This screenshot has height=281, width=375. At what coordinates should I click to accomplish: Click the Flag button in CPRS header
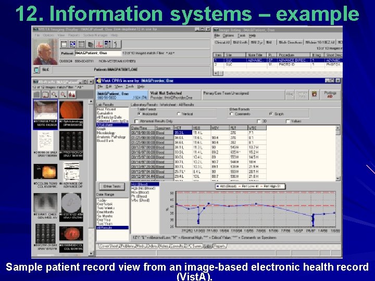(x=290, y=94)
